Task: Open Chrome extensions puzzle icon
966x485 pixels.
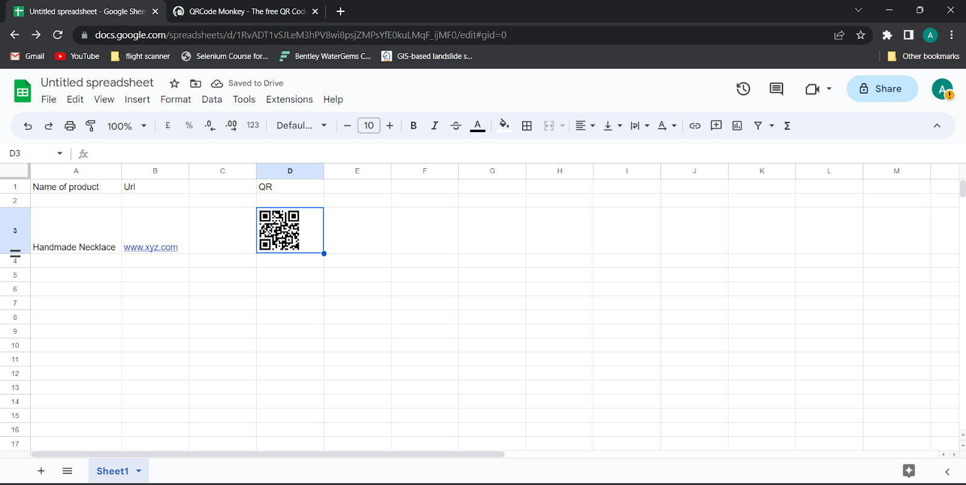Action: click(887, 35)
